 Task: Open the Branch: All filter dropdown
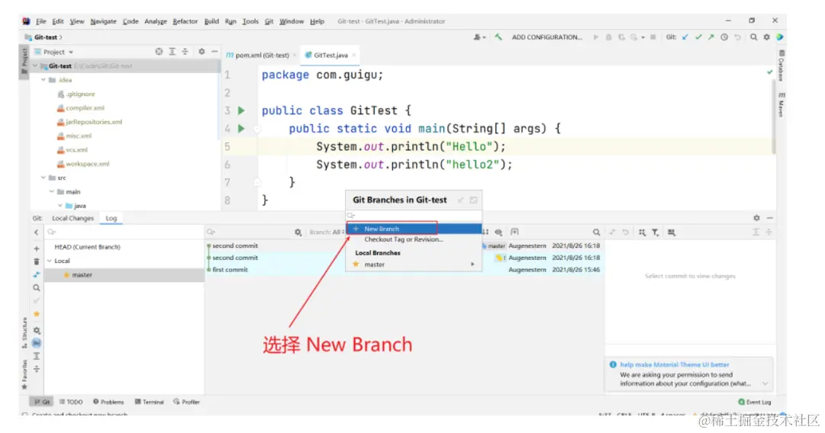pos(327,233)
